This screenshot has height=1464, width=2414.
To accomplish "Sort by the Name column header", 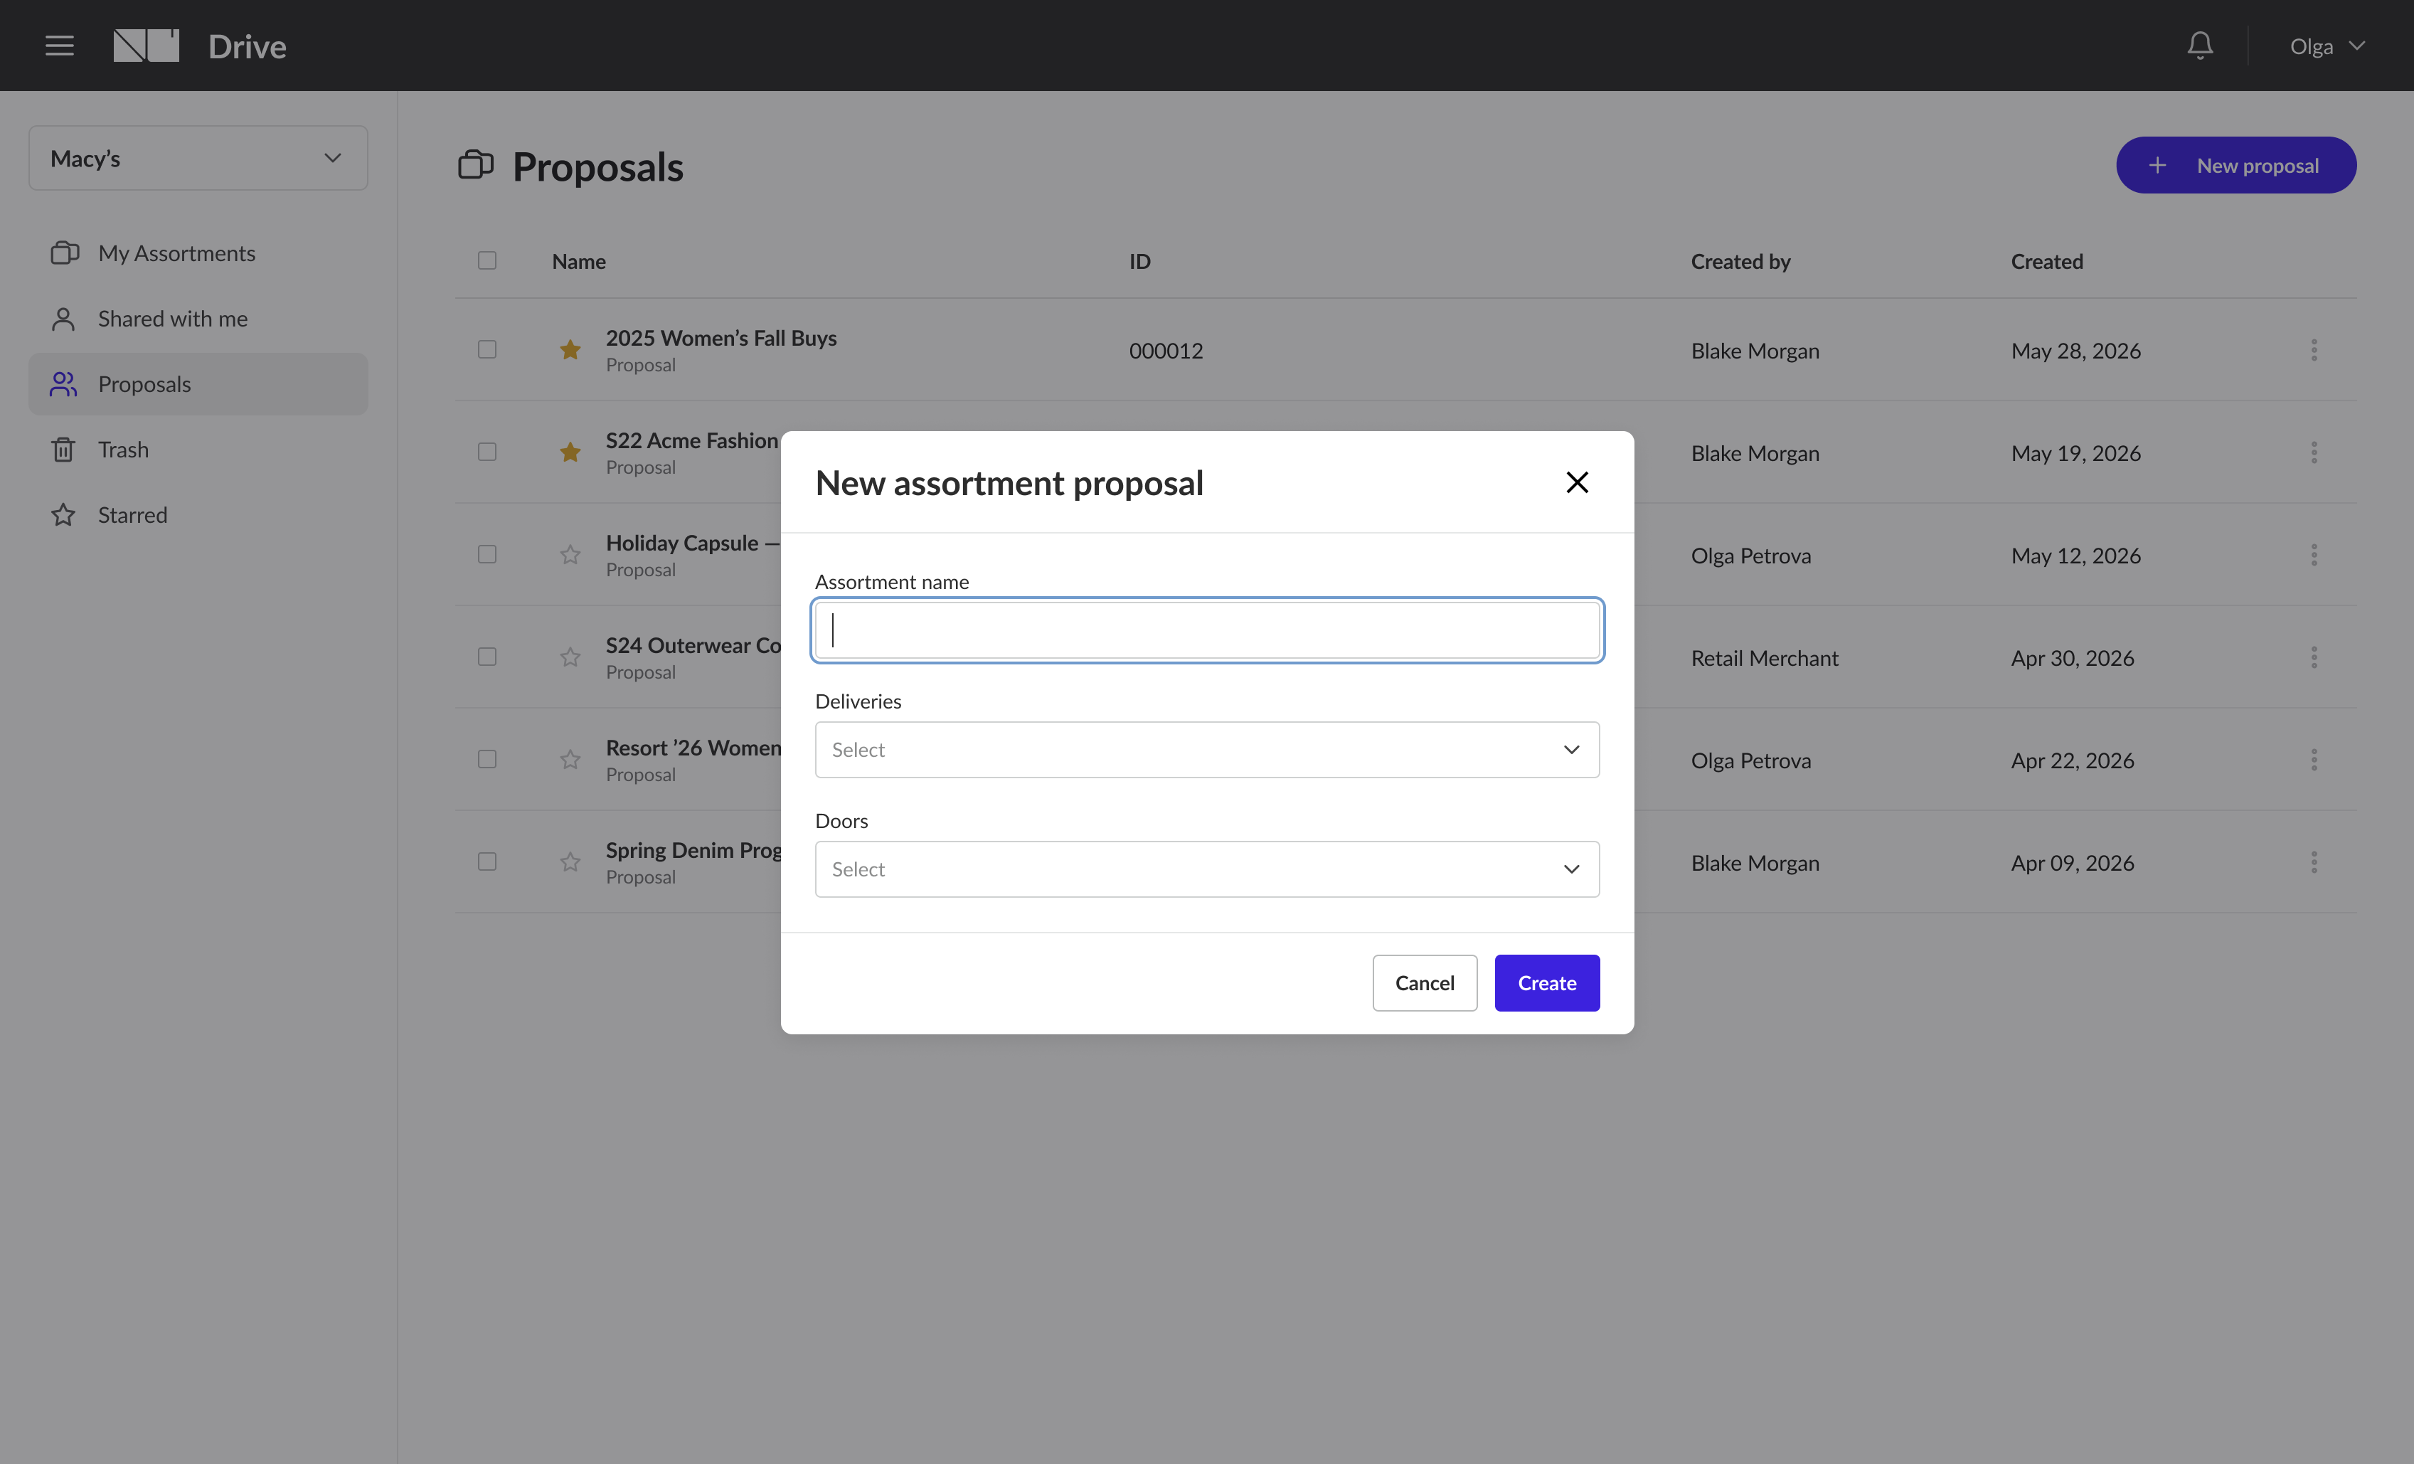I will pos(579,262).
